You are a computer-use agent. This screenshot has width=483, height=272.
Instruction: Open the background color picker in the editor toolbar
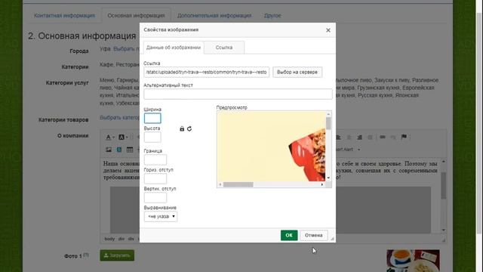(x=122, y=138)
